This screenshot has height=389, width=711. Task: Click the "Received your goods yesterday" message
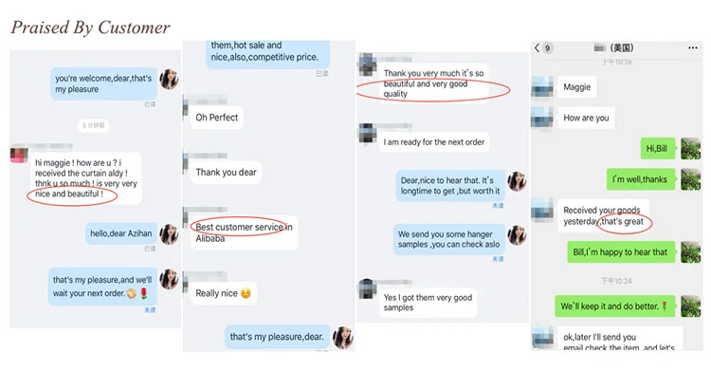(603, 215)
